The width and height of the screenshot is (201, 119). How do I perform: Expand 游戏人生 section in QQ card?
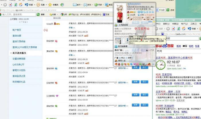pyautogui.click(x=154, y=61)
